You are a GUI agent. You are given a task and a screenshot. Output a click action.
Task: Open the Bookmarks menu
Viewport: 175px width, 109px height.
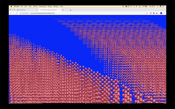43,7
